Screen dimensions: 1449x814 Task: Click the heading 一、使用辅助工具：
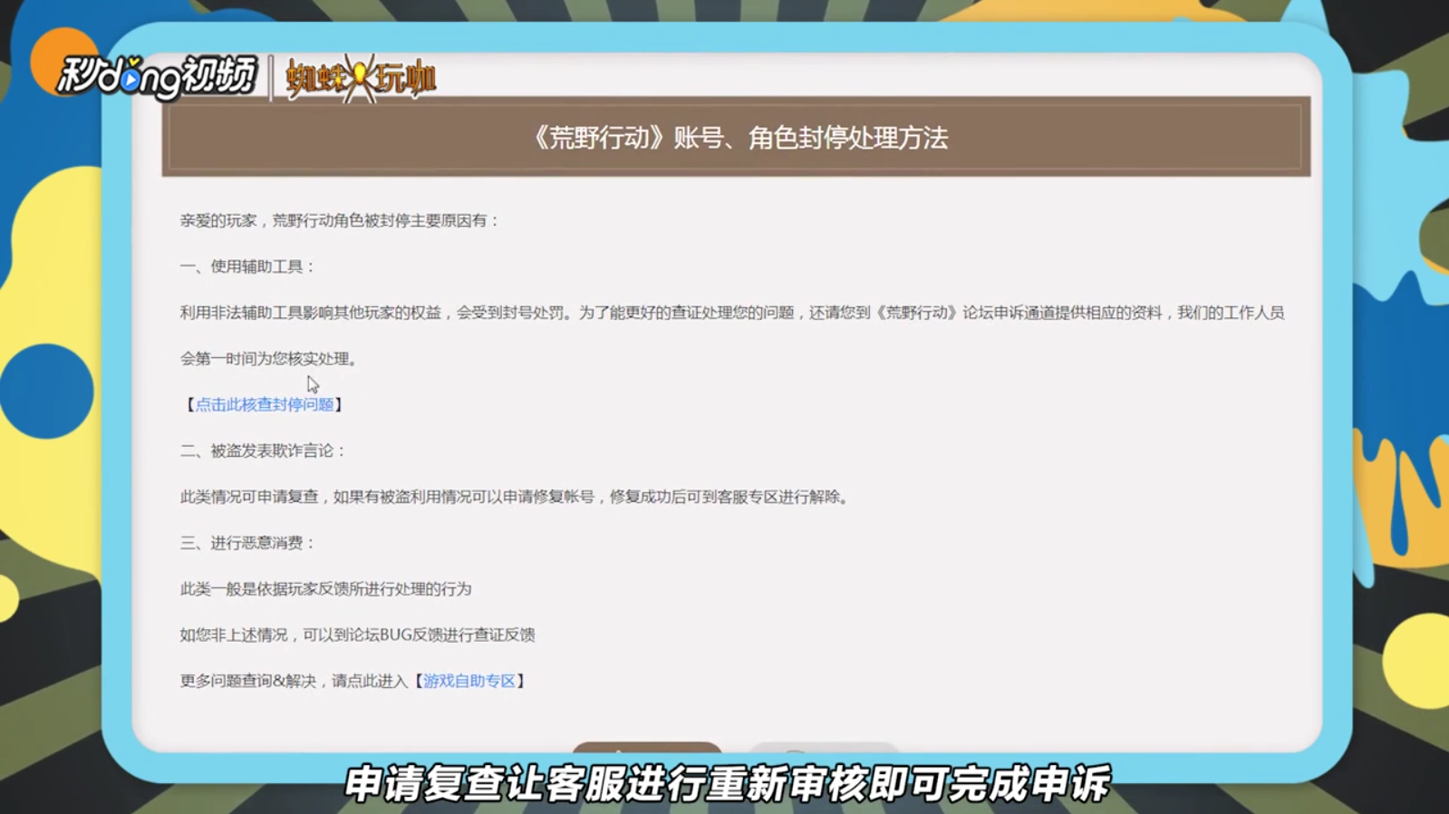pos(248,266)
